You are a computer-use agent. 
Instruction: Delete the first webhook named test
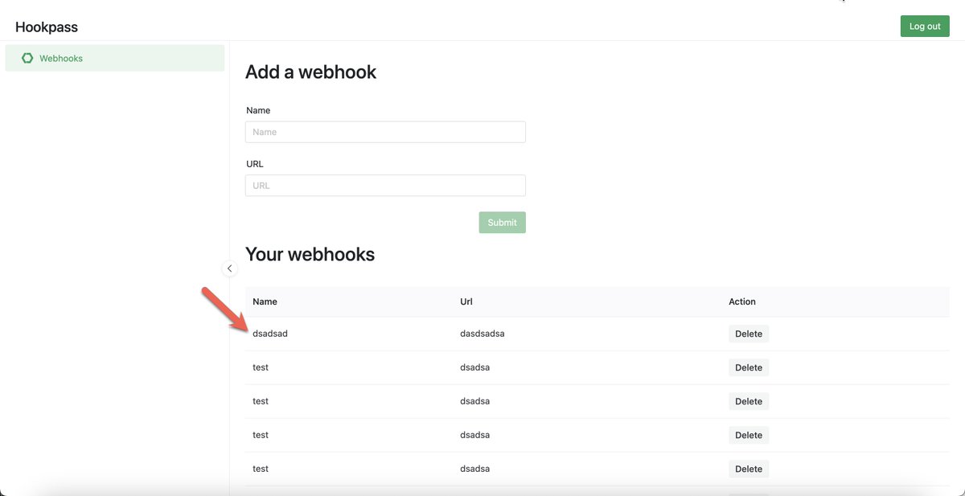[x=748, y=367]
